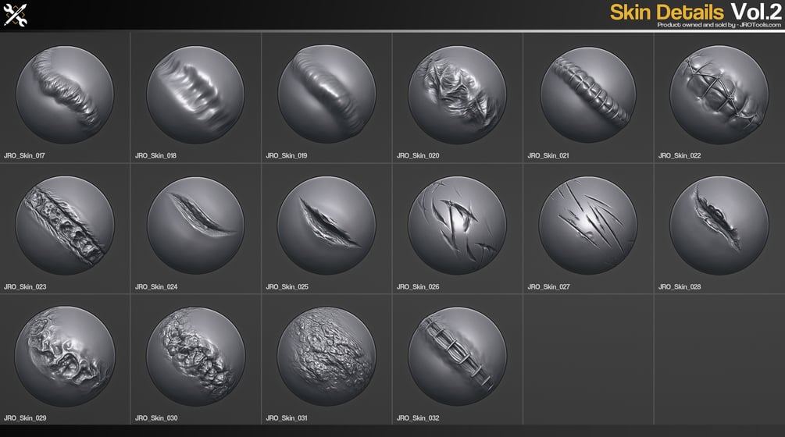Pick the JRO_Skin_032 stapled wound sphere
785x437 pixels.
[x=457, y=357]
